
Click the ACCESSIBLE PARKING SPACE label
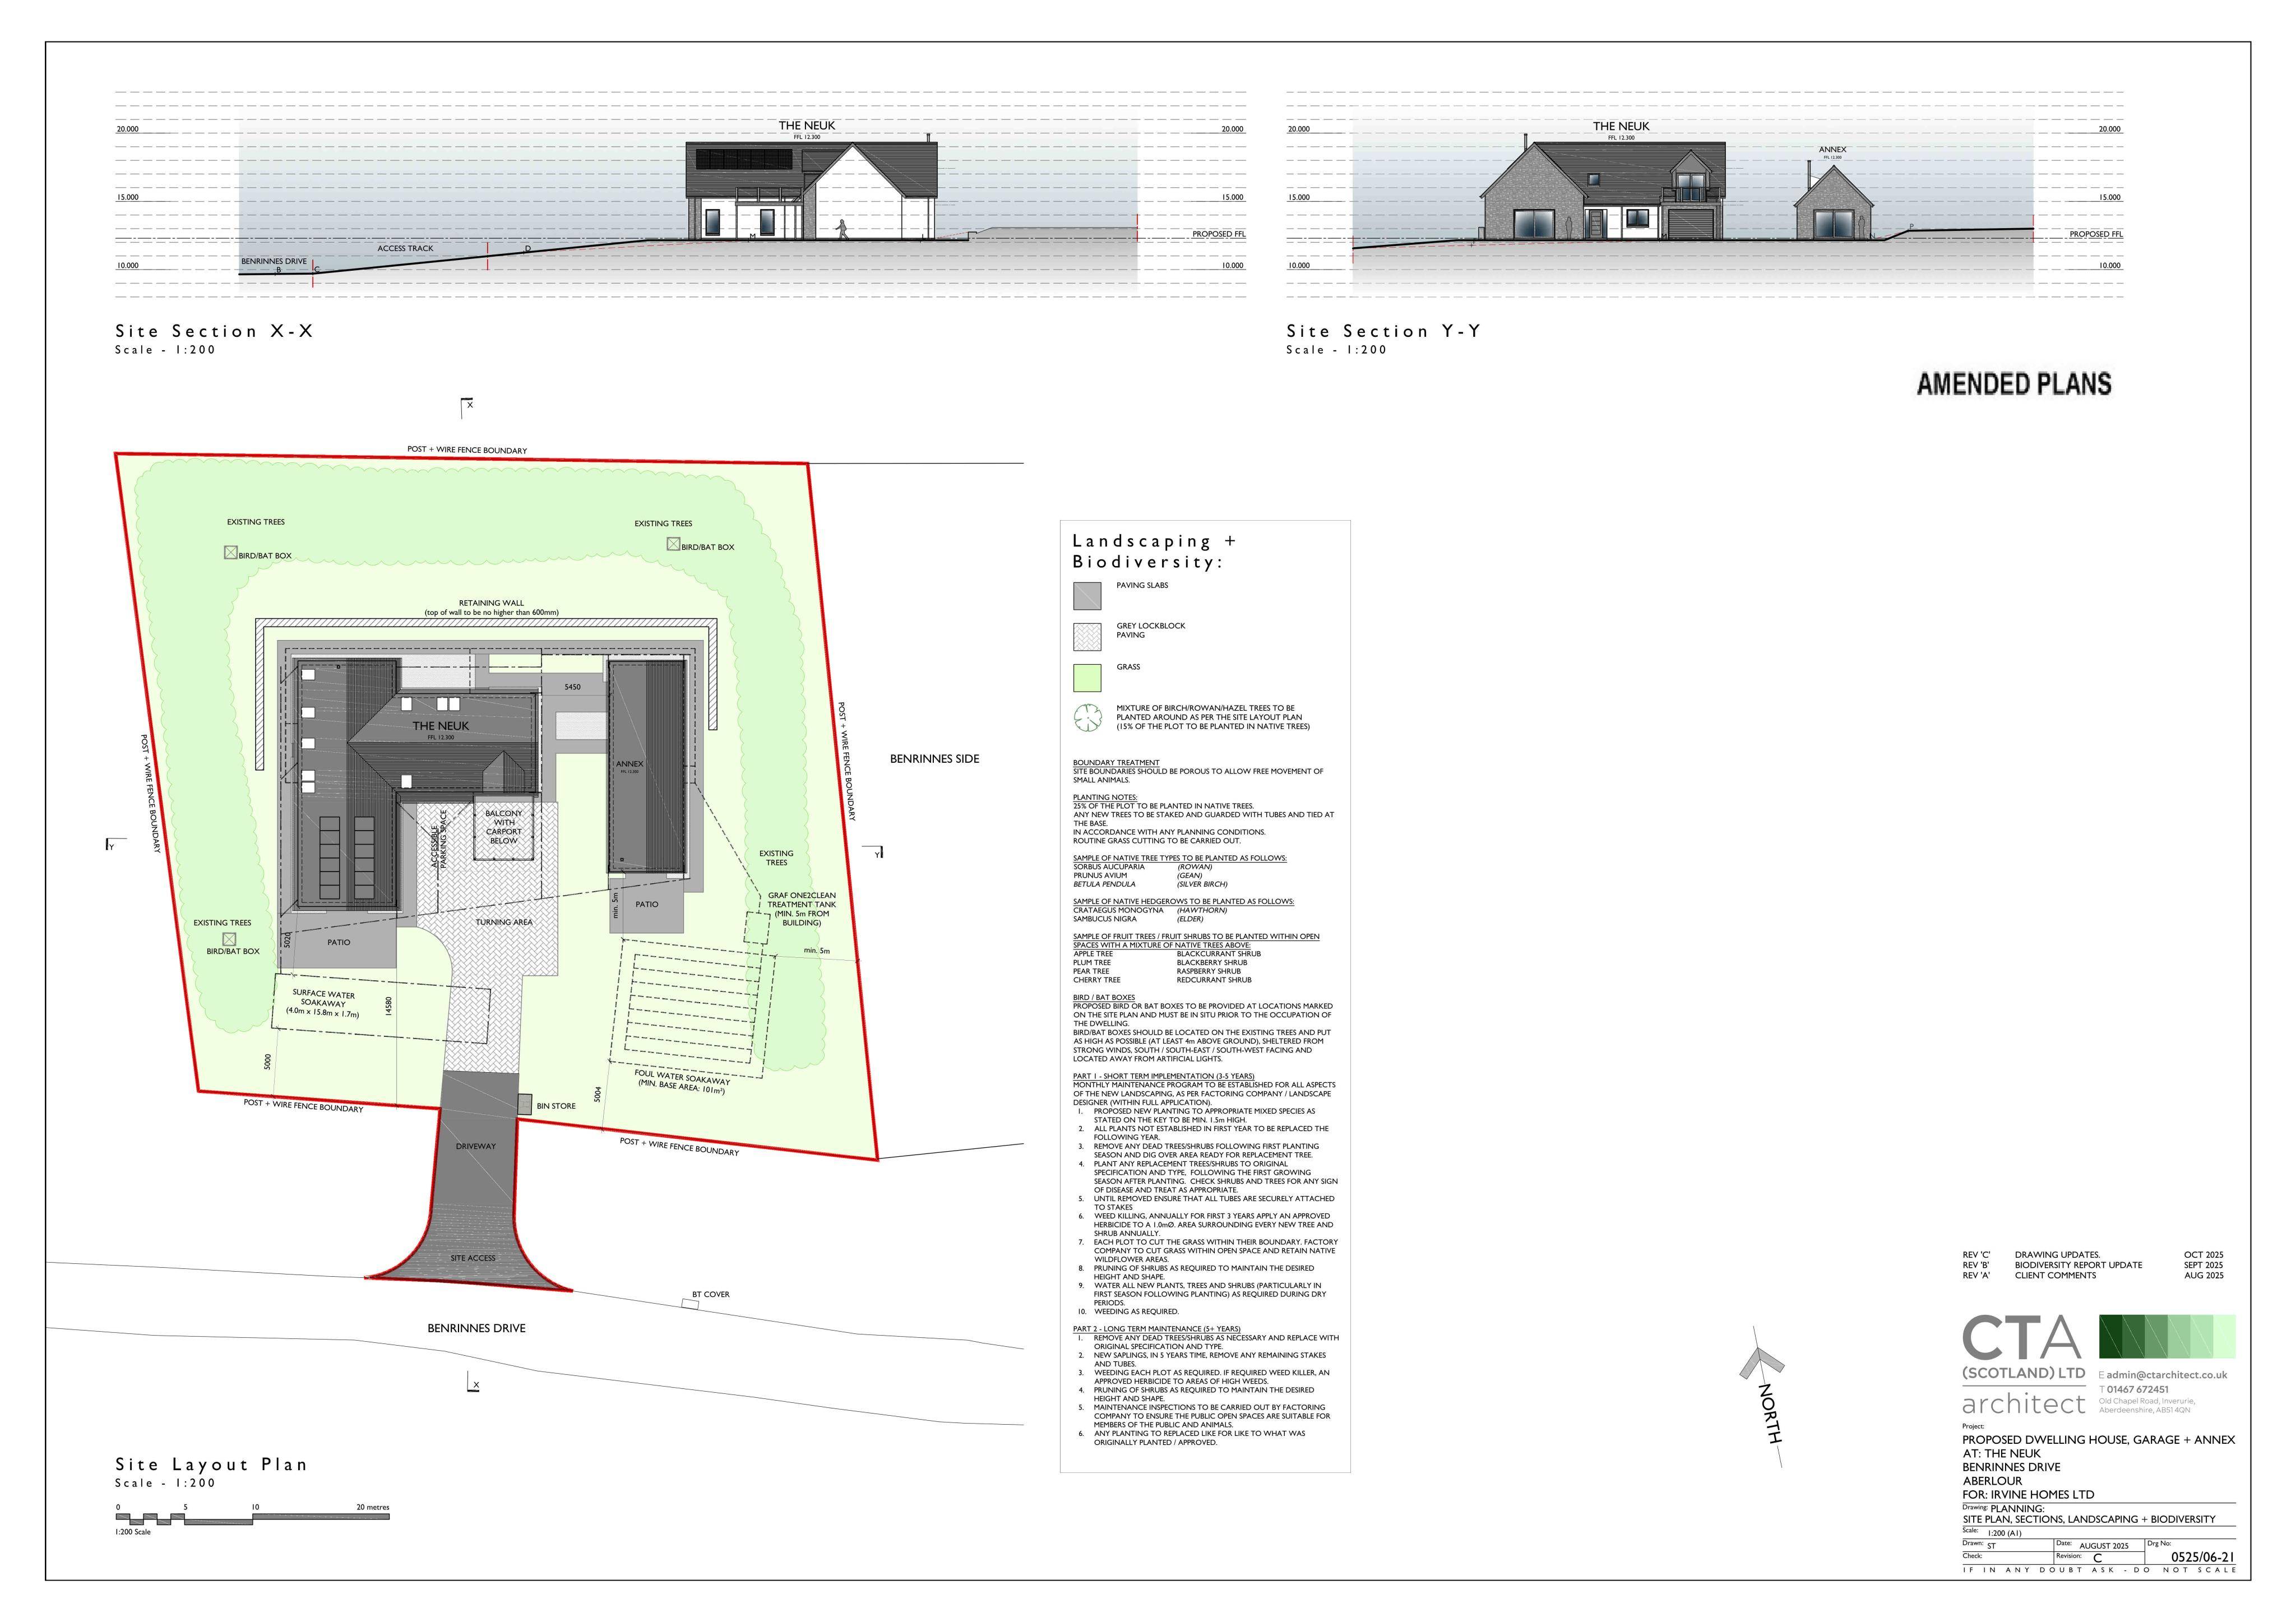(x=439, y=839)
